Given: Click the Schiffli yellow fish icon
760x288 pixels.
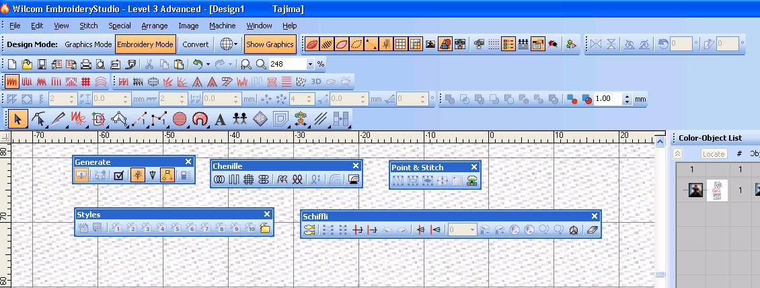Looking at the screenshot, I should [x=309, y=230].
